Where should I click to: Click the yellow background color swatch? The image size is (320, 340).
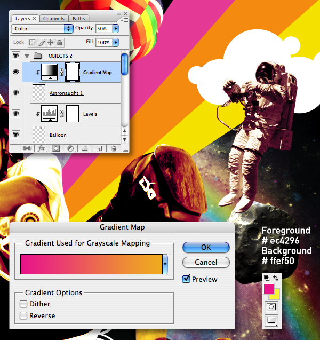point(276,296)
